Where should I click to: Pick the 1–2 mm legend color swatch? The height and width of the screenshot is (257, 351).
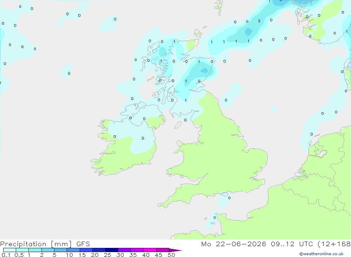tap(35, 250)
